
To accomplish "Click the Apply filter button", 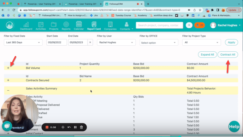I will click(x=231, y=42).
